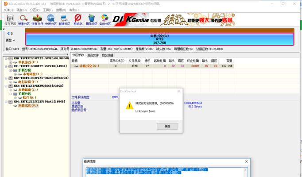The height and width of the screenshot is (177, 302).
Task: Click the 确定 button in the error dialog
Action: (167, 127)
